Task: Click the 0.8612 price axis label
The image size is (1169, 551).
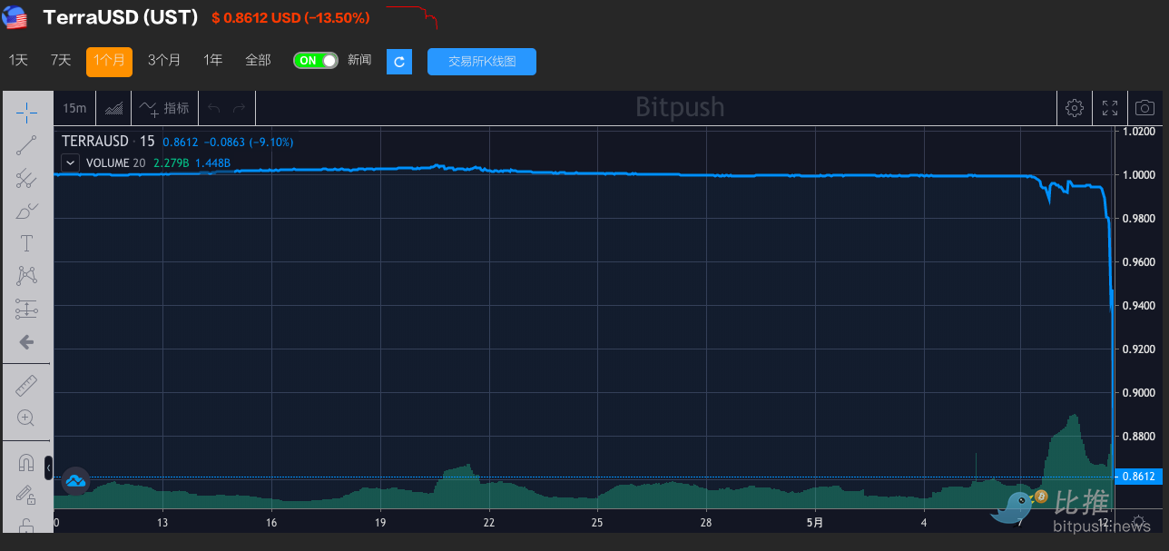Action: (x=1138, y=476)
